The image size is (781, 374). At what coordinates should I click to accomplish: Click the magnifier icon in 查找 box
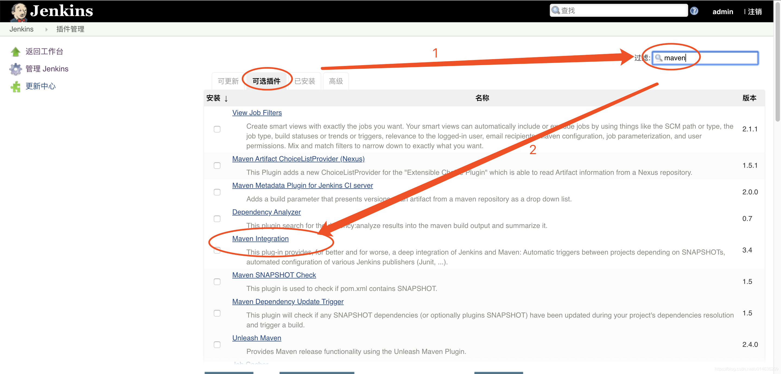[x=555, y=11]
